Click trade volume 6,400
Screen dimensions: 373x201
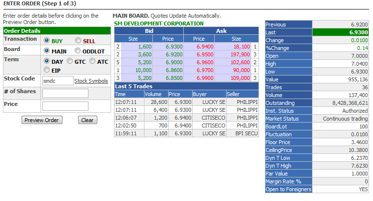pos(160,110)
